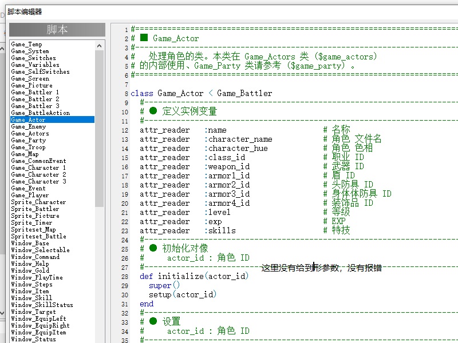Open the Game_System script

[30, 51]
